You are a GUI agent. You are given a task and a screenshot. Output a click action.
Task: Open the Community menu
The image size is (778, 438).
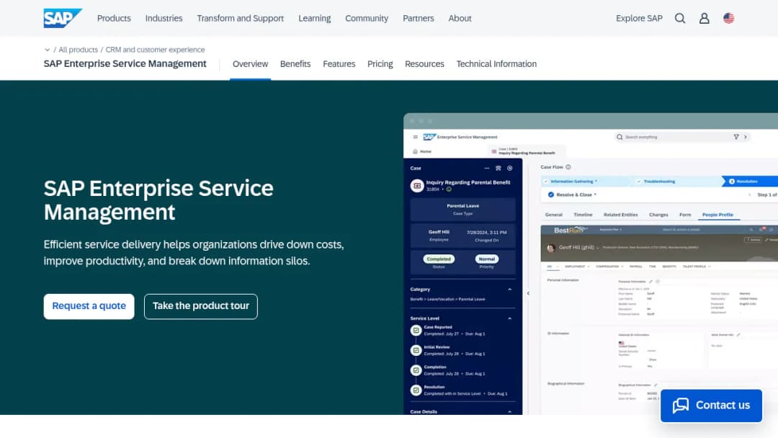[x=367, y=18]
